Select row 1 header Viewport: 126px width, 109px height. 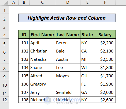(x=4, y=10)
